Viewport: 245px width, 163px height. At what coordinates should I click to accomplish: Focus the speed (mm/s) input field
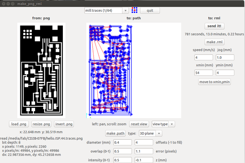point(204,57)
